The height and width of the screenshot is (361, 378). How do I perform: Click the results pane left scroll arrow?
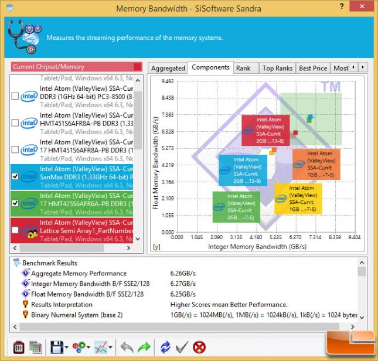coord(15,327)
